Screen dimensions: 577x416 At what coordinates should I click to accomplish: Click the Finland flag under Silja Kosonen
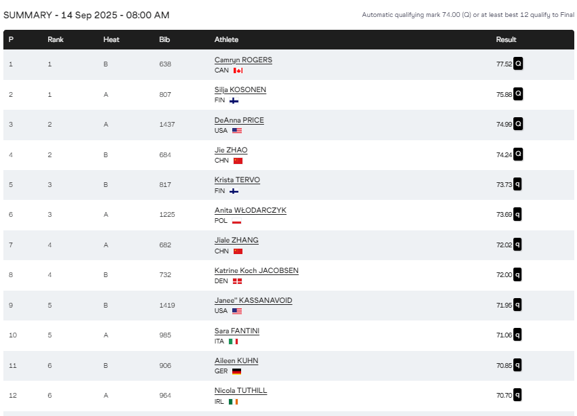click(234, 100)
